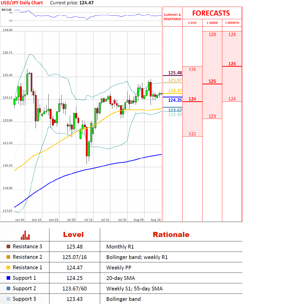Select the 124.47 level label beside chart
This screenshot has height=304, width=295.
(175, 91)
